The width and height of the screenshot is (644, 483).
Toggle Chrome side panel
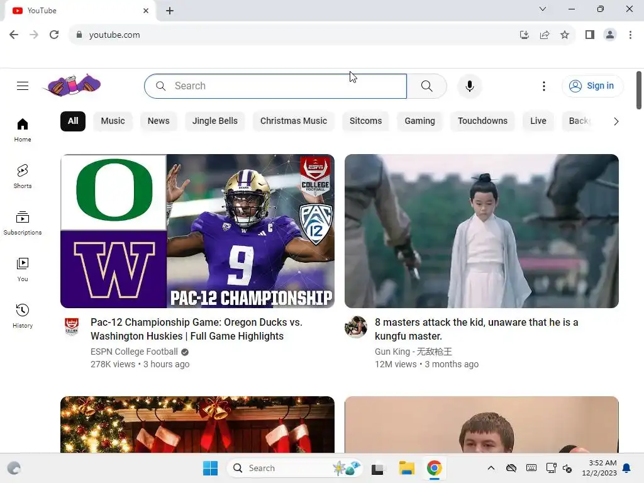pos(590,35)
